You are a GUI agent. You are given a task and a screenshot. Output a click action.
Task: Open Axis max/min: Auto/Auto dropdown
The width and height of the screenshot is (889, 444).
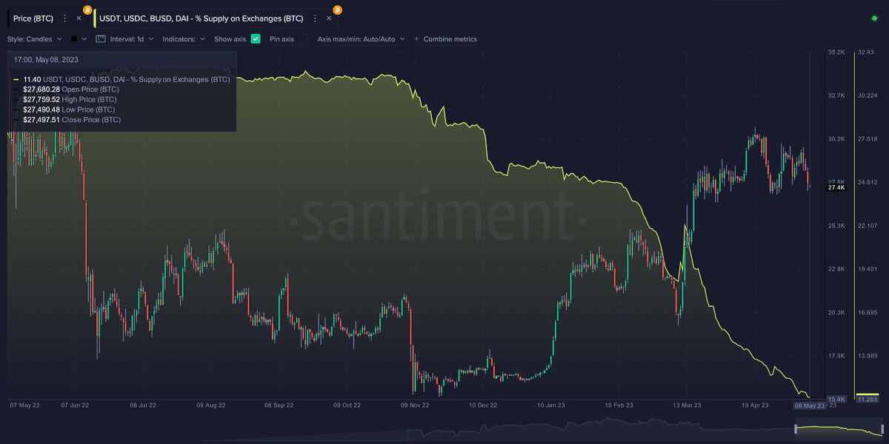click(x=361, y=38)
